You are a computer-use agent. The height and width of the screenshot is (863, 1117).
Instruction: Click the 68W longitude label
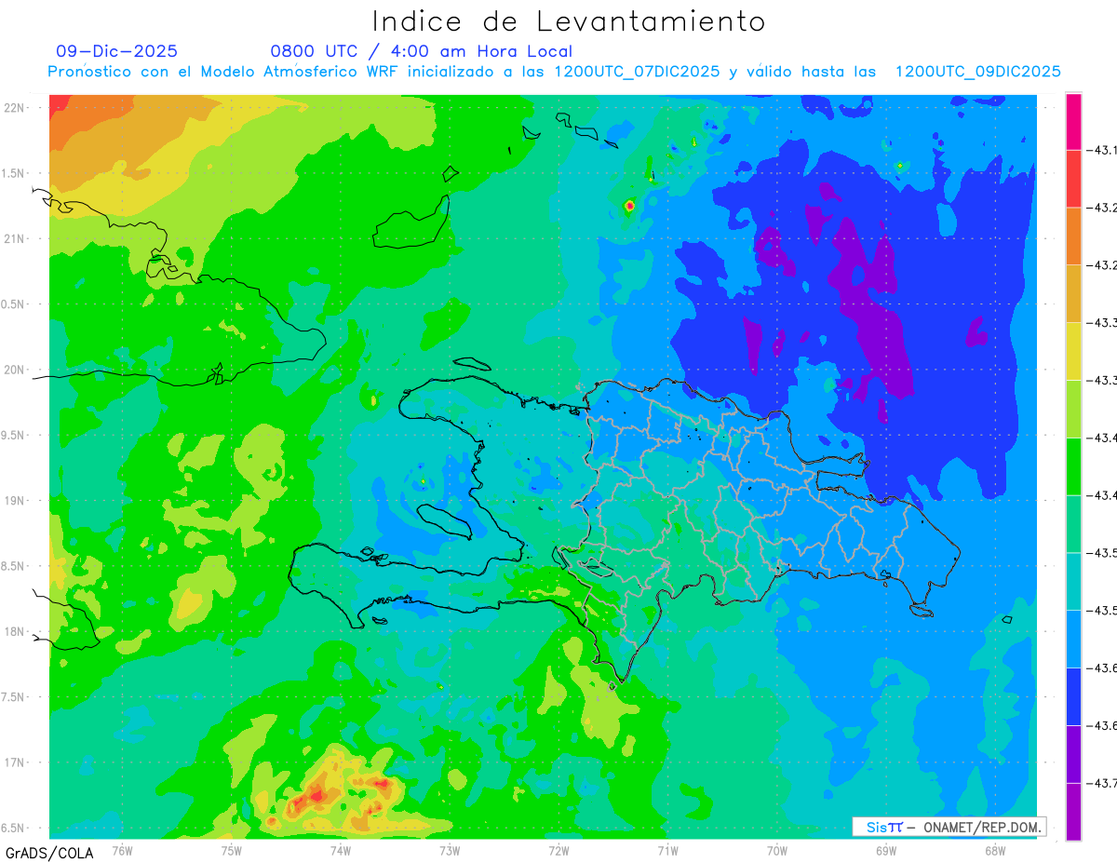995,851
